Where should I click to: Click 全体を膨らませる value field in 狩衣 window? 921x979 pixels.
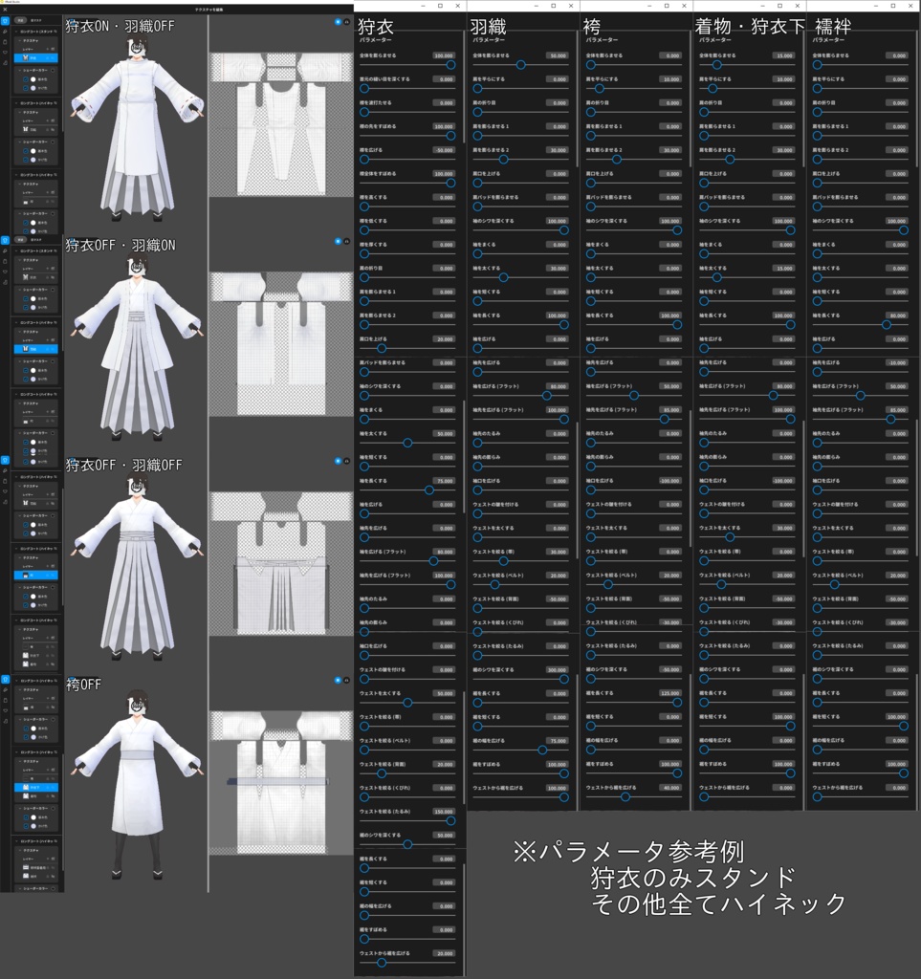click(444, 55)
